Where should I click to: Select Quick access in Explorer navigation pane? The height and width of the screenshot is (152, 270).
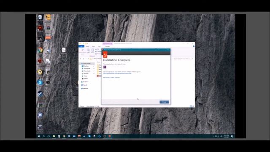[x=86, y=64]
